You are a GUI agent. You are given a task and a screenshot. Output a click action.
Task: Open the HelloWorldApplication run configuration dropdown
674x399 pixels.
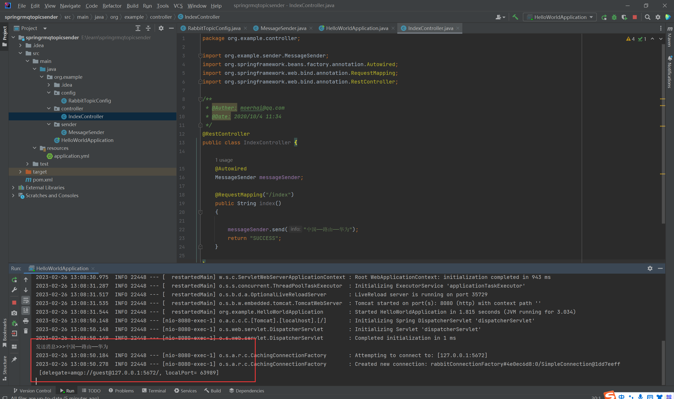pyautogui.click(x=560, y=17)
